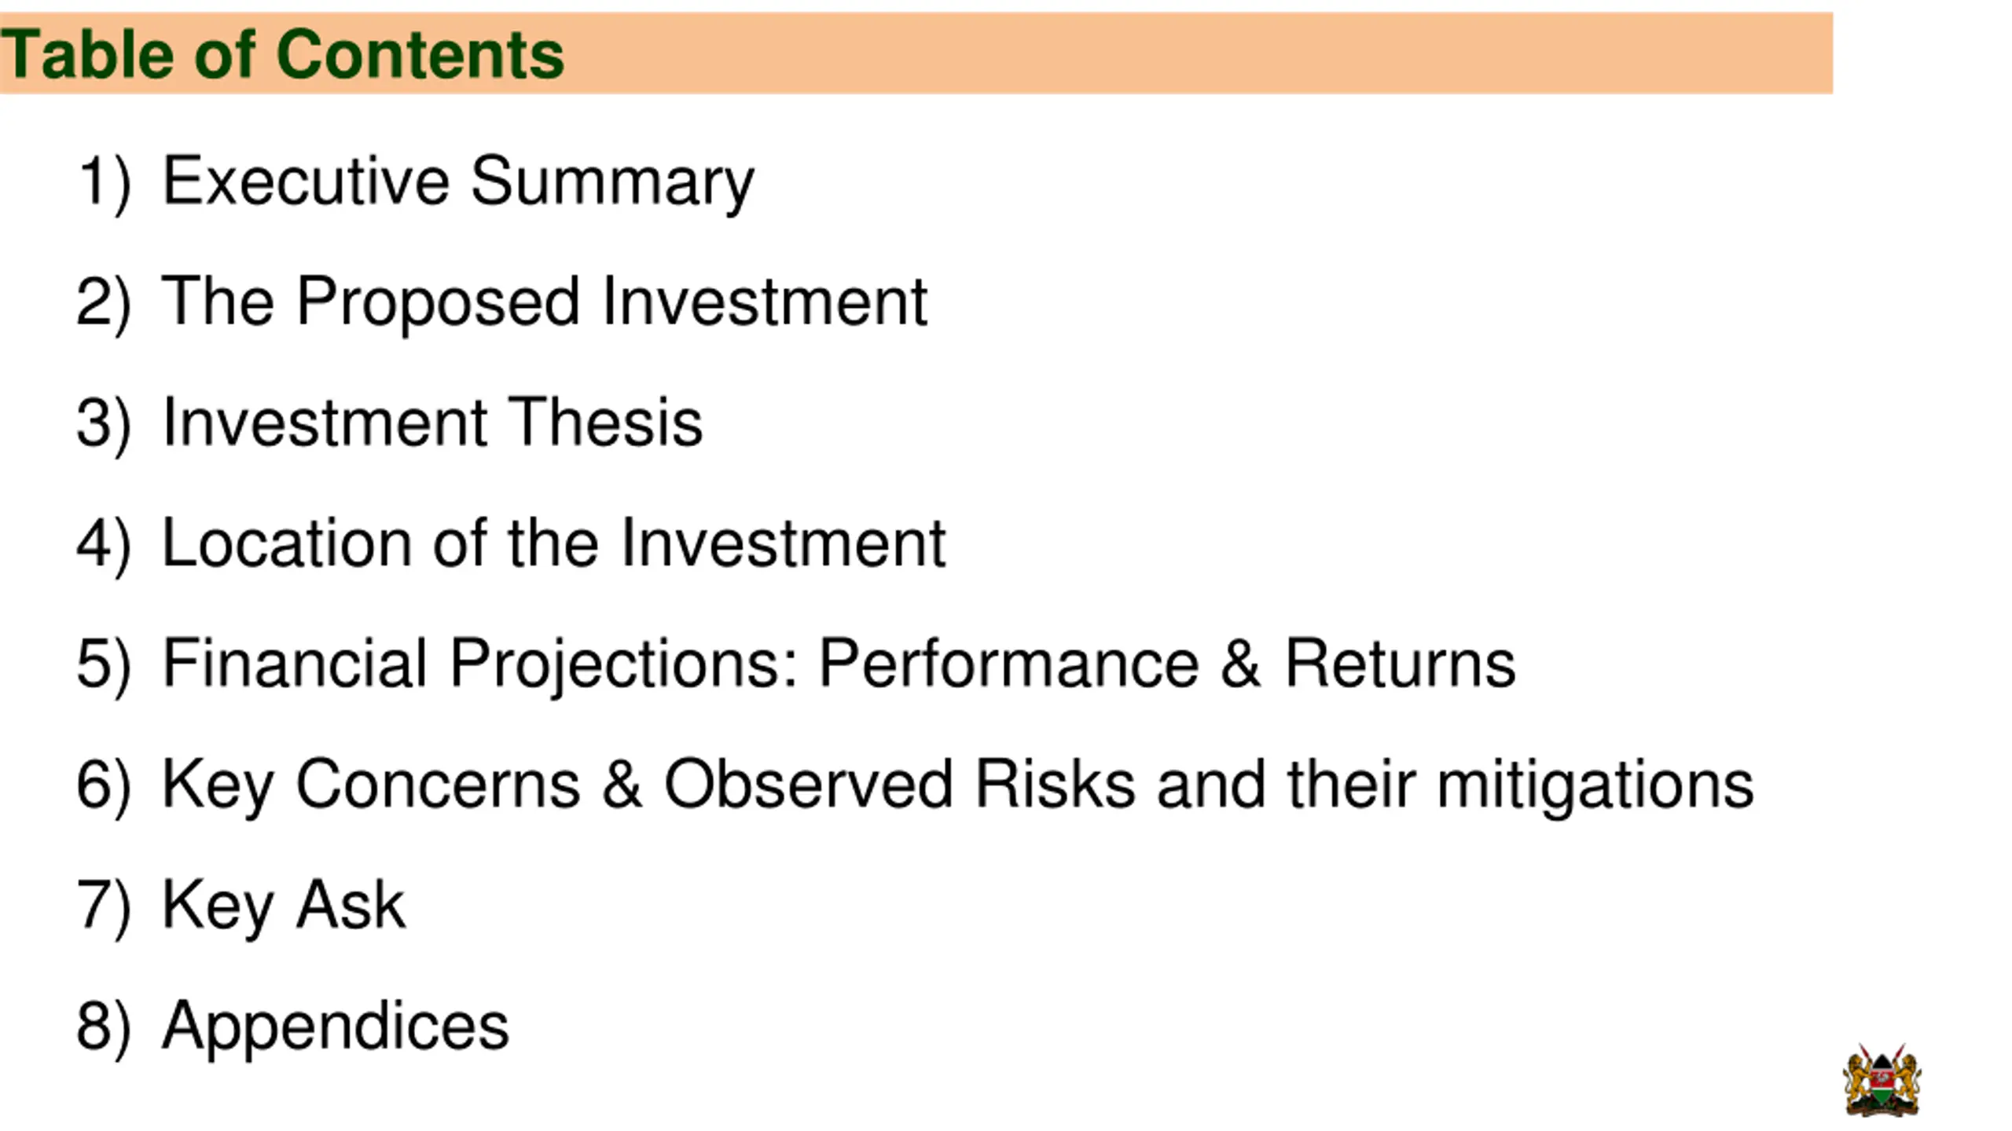Viewport: 2012px width, 1131px height.
Task: Click the word 'mitigations' in item six
Action: (1595, 786)
